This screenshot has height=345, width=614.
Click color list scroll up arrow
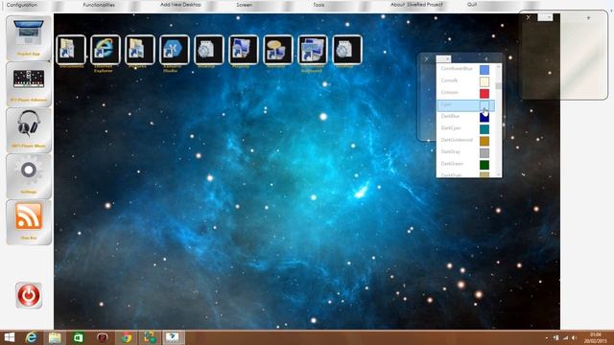[499, 66]
